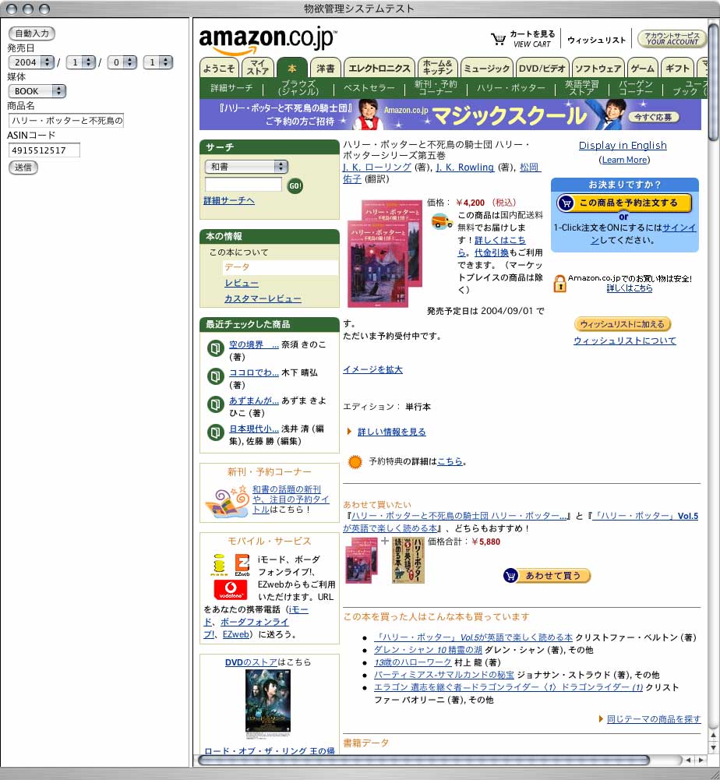Click the book icon beside 日本現代小

point(215,432)
